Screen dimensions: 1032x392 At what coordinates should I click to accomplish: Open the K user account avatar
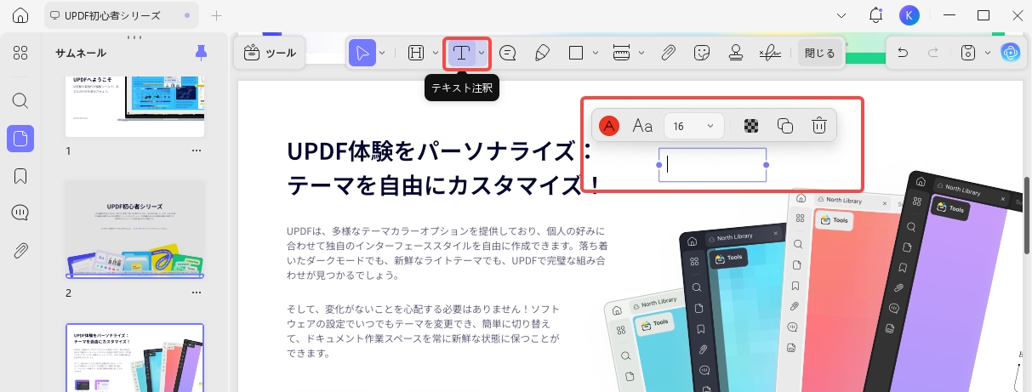click(x=909, y=15)
